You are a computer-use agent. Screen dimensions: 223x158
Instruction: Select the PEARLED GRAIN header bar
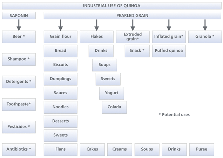(x=133, y=15)
